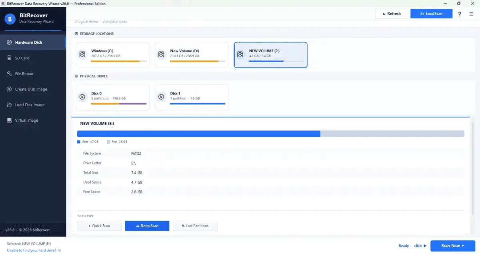
Task: Click the NEW VOLUME (E:) details panel heading
Action: click(97, 124)
